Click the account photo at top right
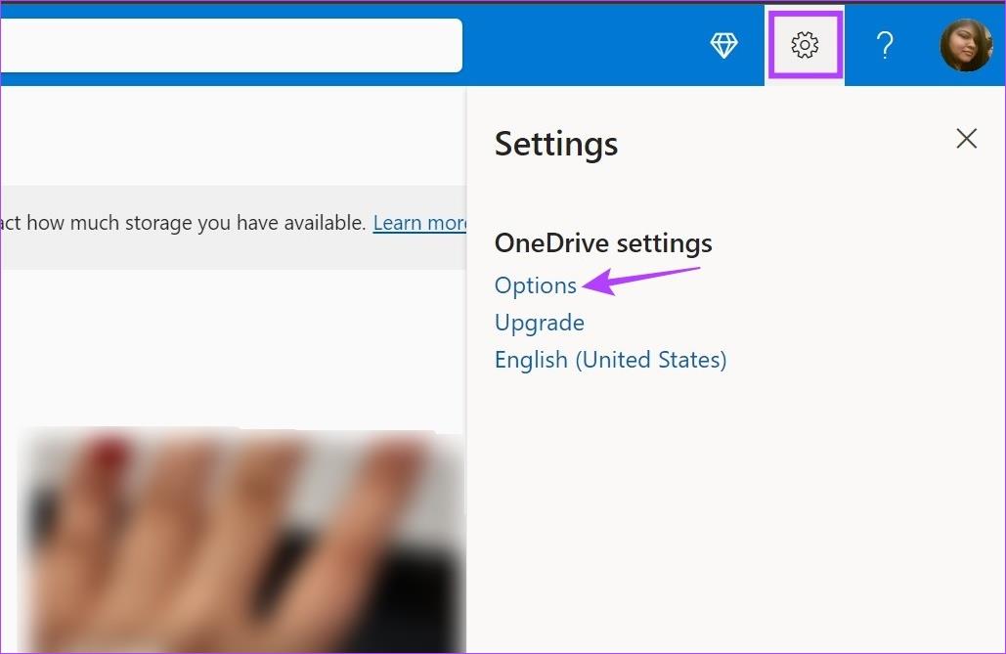Image resolution: width=1006 pixels, height=654 pixels. point(965,45)
